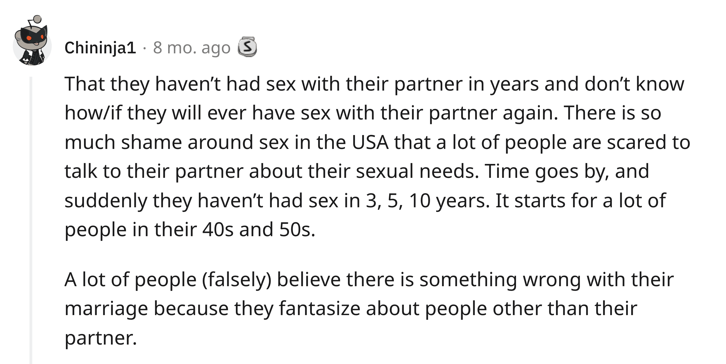
Task: Collapse the comment using the thread line
Action: 31,220
